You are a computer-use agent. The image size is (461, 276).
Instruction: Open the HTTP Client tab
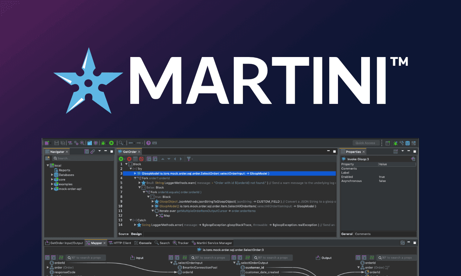click(x=119, y=243)
